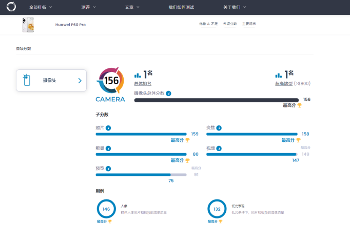
Task: Jump to 优势 & 不足 section
Action: pyautogui.click(x=208, y=24)
